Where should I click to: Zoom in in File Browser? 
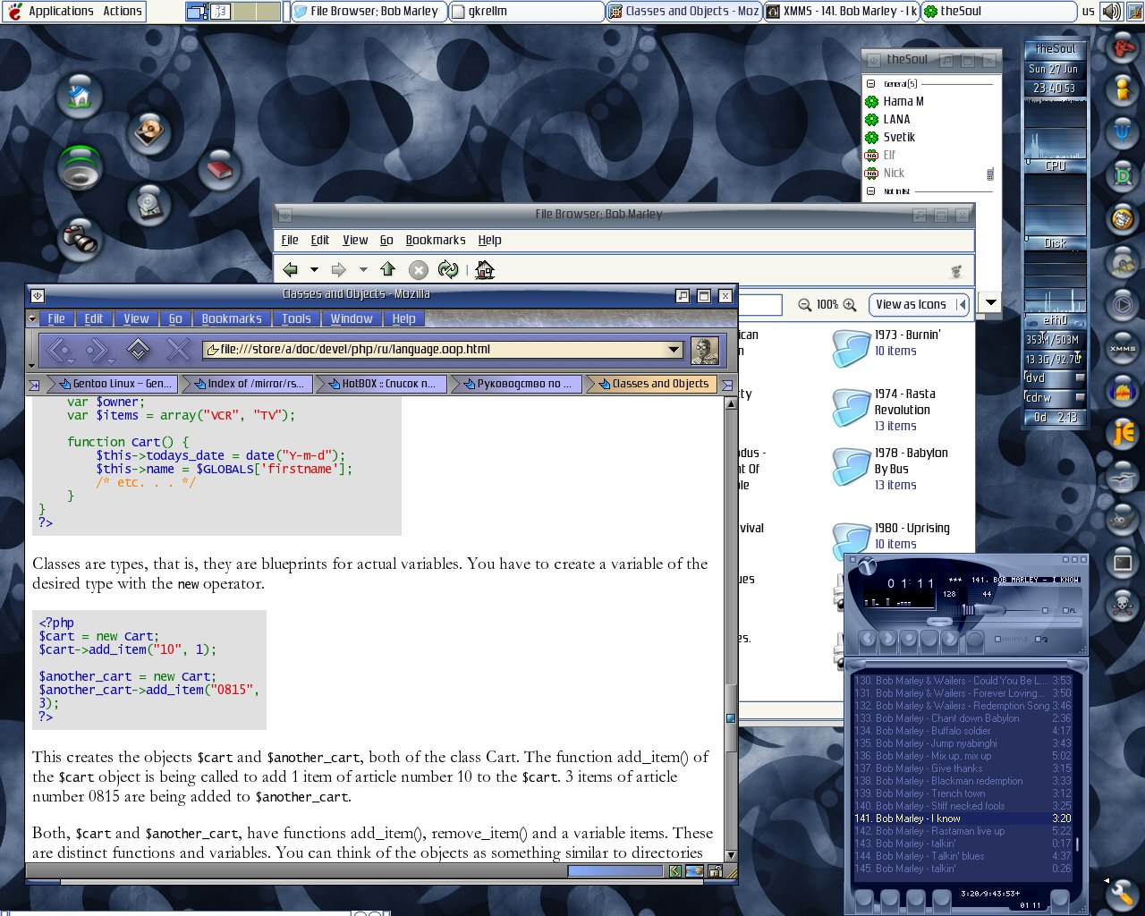point(849,305)
